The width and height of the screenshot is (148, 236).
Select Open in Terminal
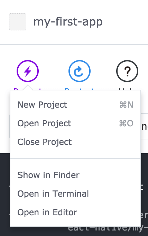click(x=75, y=194)
